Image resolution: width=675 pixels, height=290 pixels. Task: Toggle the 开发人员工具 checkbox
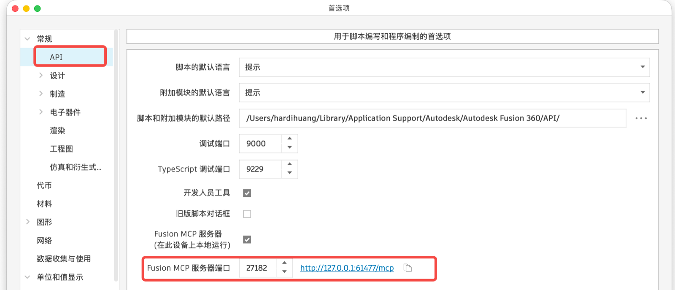tap(247, 193)
